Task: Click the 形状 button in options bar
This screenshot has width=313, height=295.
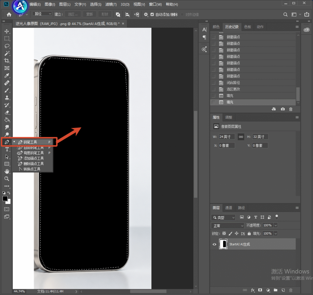Action: tap(105, 14)
